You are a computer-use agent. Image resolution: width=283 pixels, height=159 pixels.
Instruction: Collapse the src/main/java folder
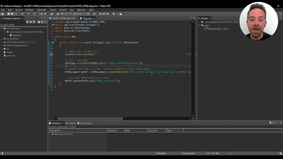tap(2, 28)
